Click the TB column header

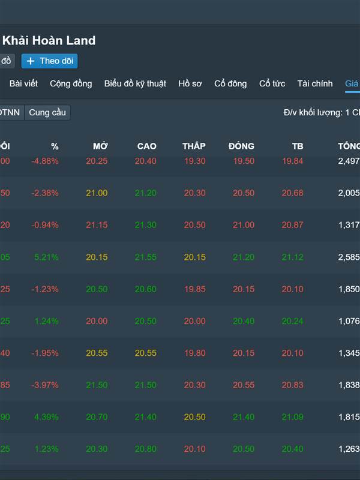coord(298,146)
